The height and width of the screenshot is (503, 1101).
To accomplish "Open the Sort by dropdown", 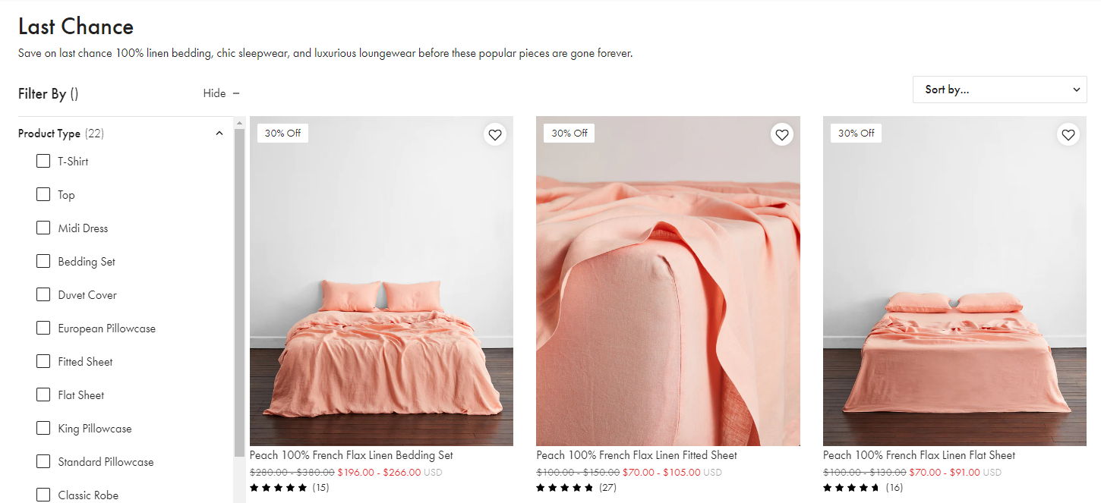I will click(x=1000, y=90).
